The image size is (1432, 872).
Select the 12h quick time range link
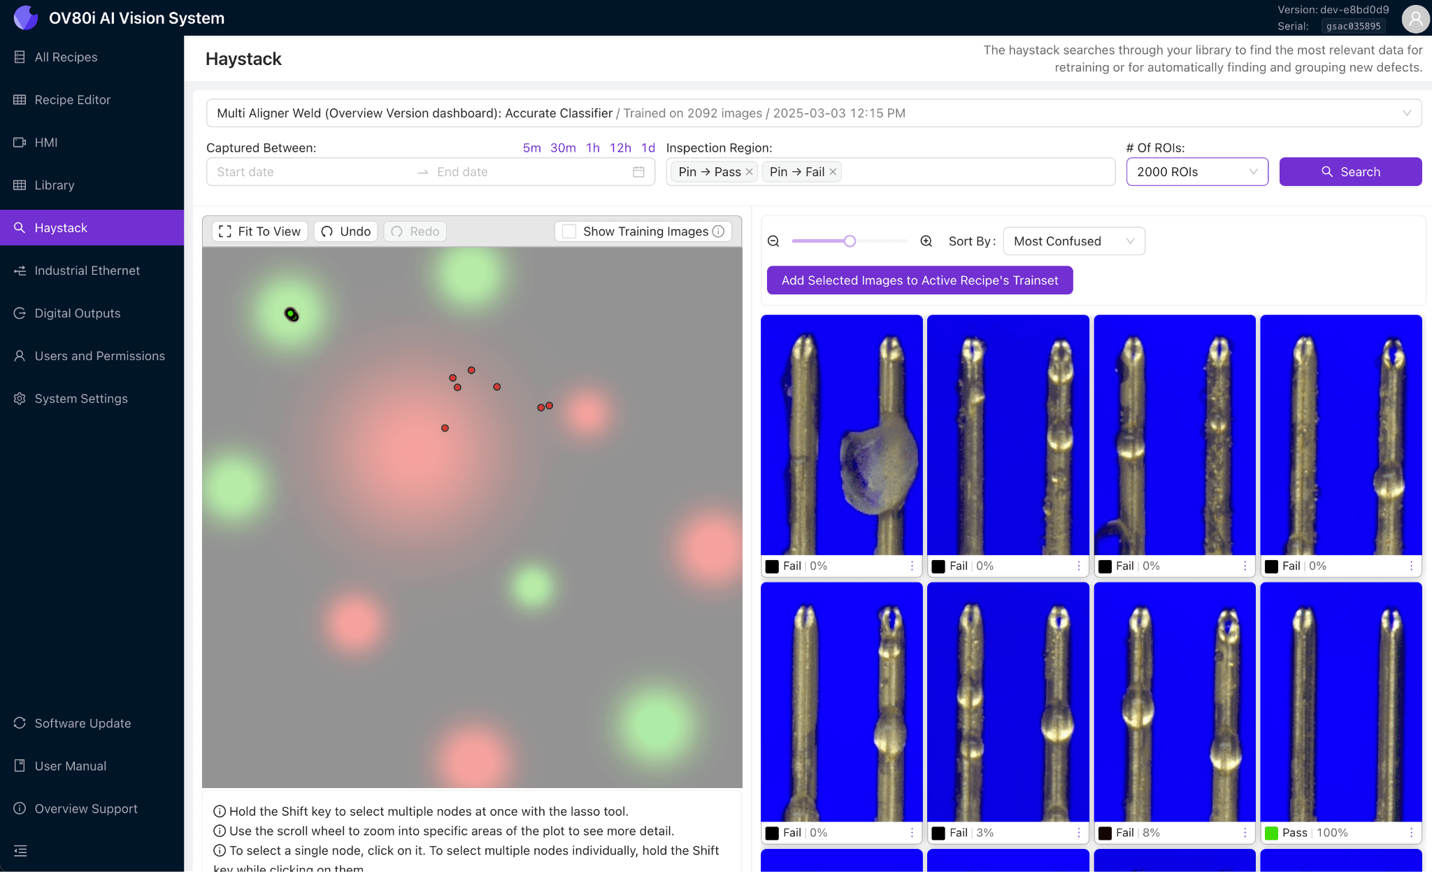click(x=620, y=148)
